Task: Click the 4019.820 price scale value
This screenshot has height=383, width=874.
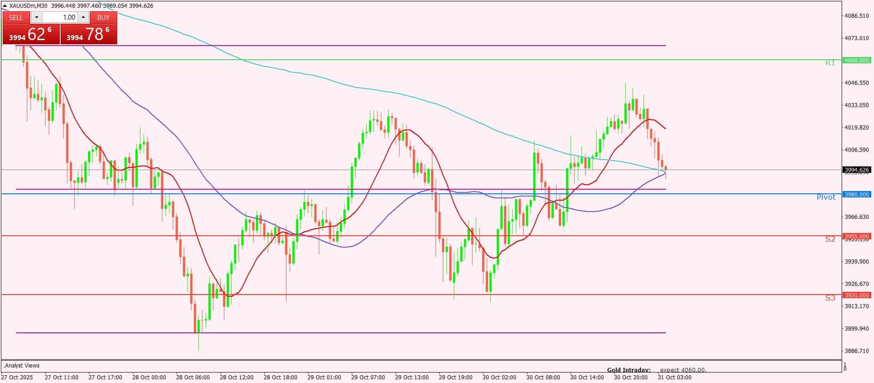Action: tap(857, 127)
